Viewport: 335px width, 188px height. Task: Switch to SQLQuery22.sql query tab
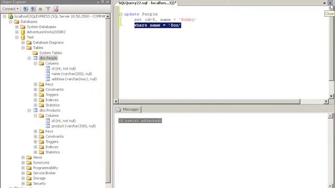(x=148, y=3)
